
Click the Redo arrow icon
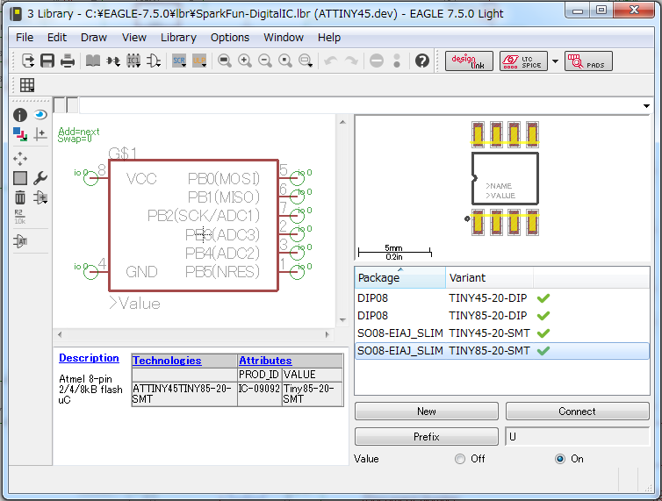tap(351, 61)
